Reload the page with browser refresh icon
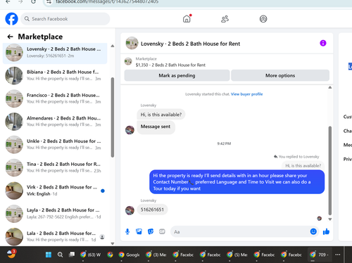The height and width of the screenshot is (263, 352). (33, 2)
